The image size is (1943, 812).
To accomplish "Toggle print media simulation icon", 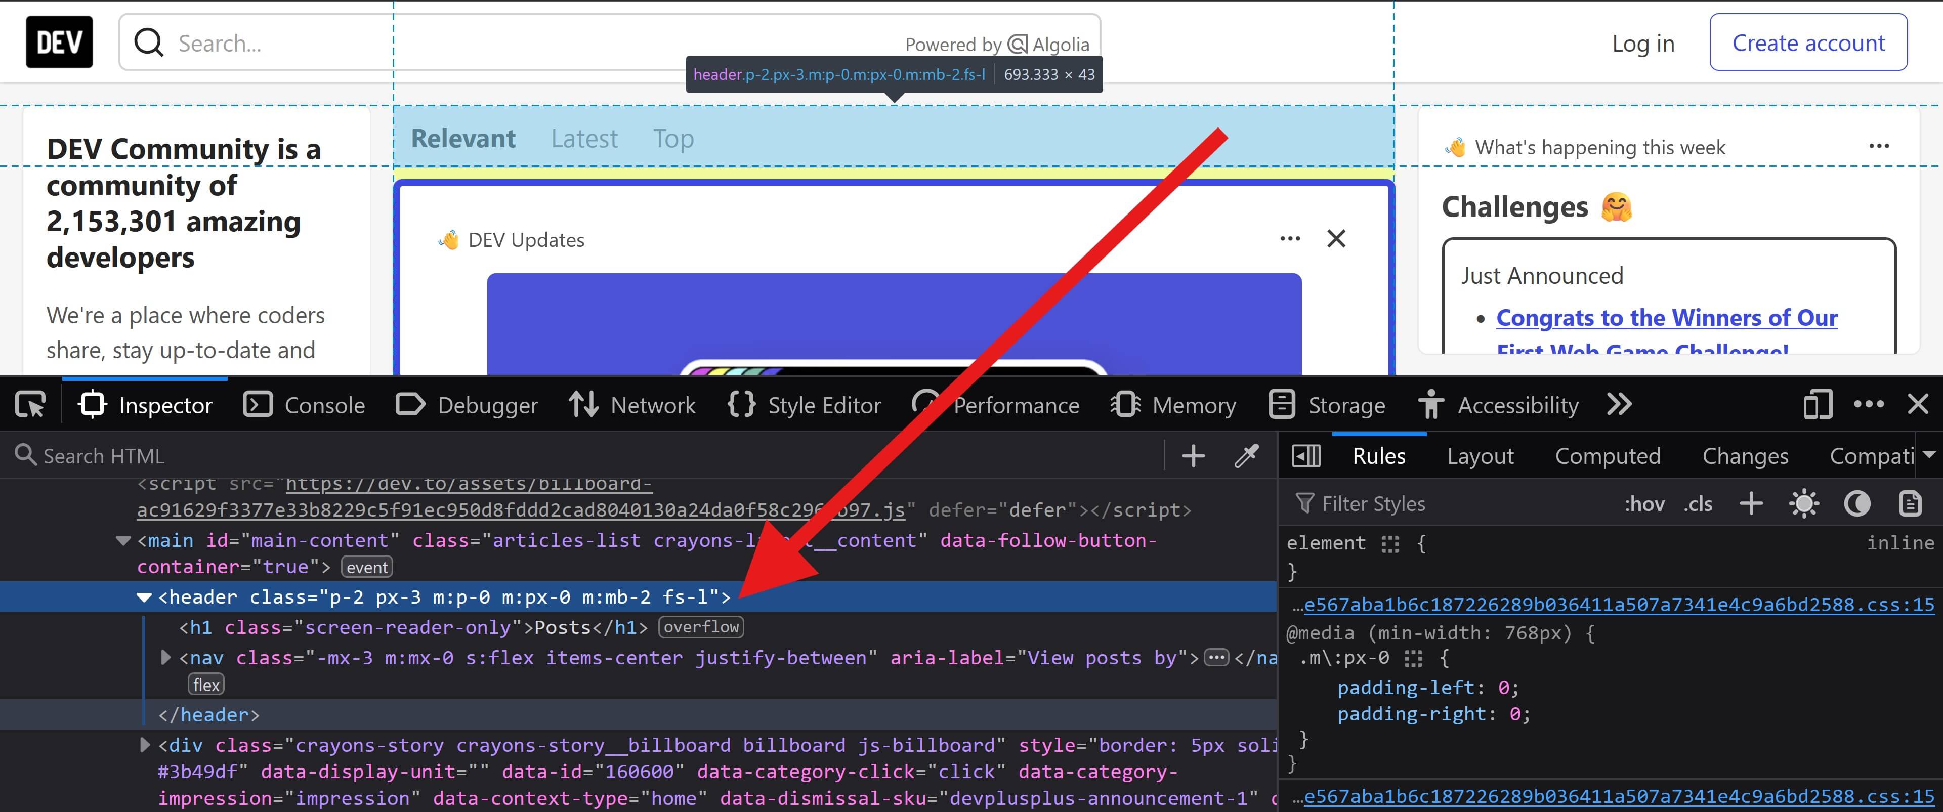I will pos(1910,503).
